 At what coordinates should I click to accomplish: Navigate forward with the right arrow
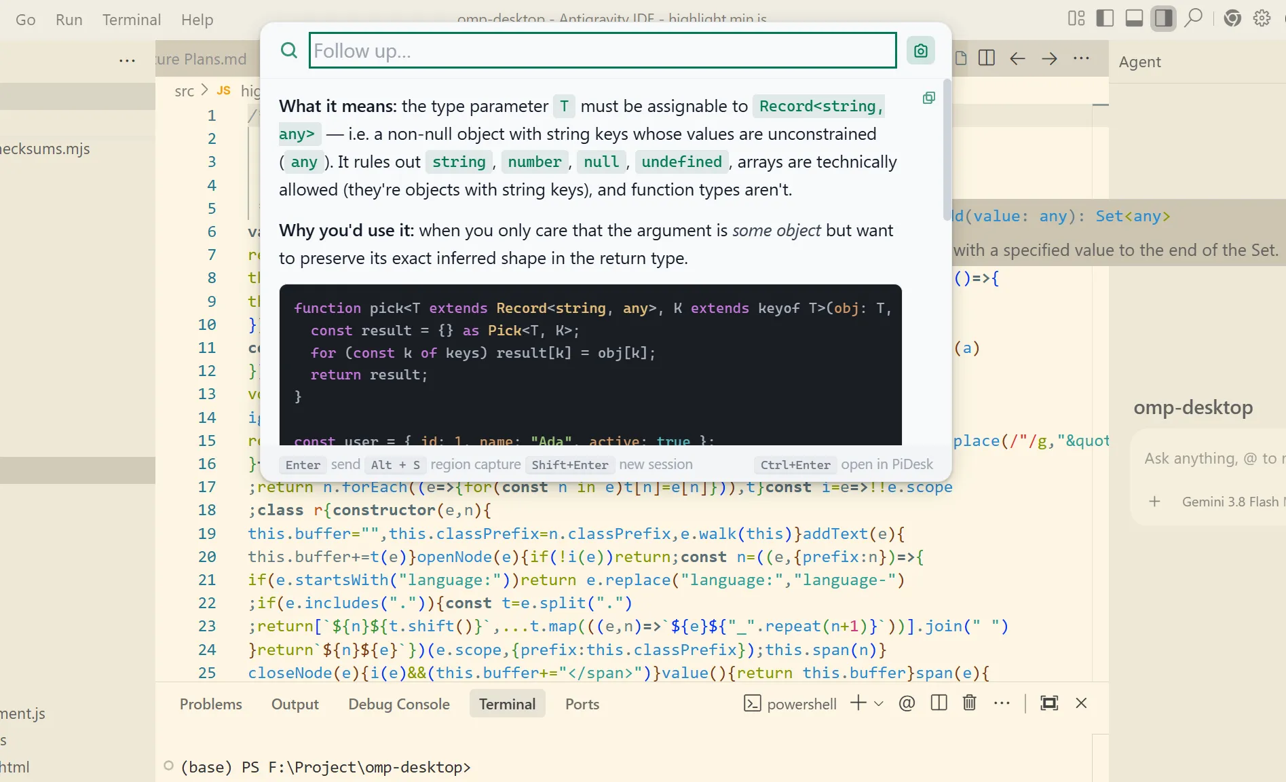click(1049, 58)
